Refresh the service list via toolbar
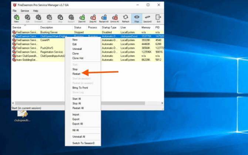 click(125, 18)
